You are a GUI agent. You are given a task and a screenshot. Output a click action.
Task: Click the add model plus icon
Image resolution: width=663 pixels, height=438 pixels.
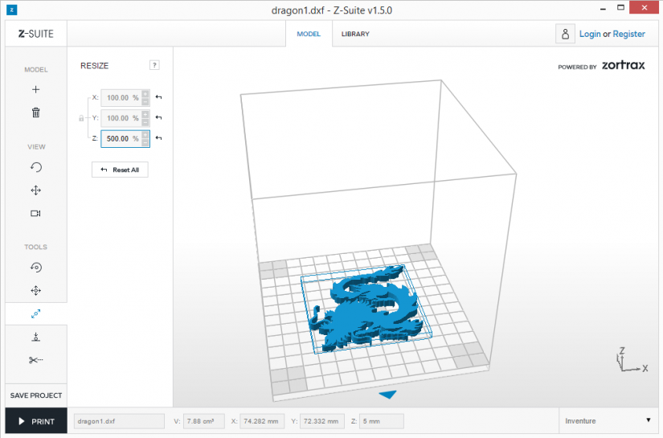coord(36,90)
